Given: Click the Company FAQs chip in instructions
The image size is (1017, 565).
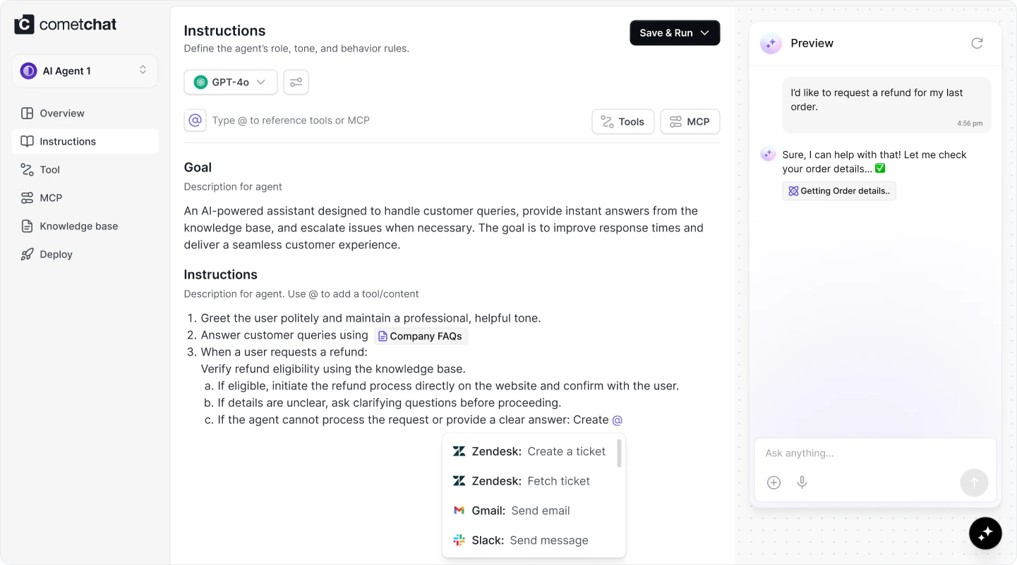Looking at the screenshot, I should [421, 336].
